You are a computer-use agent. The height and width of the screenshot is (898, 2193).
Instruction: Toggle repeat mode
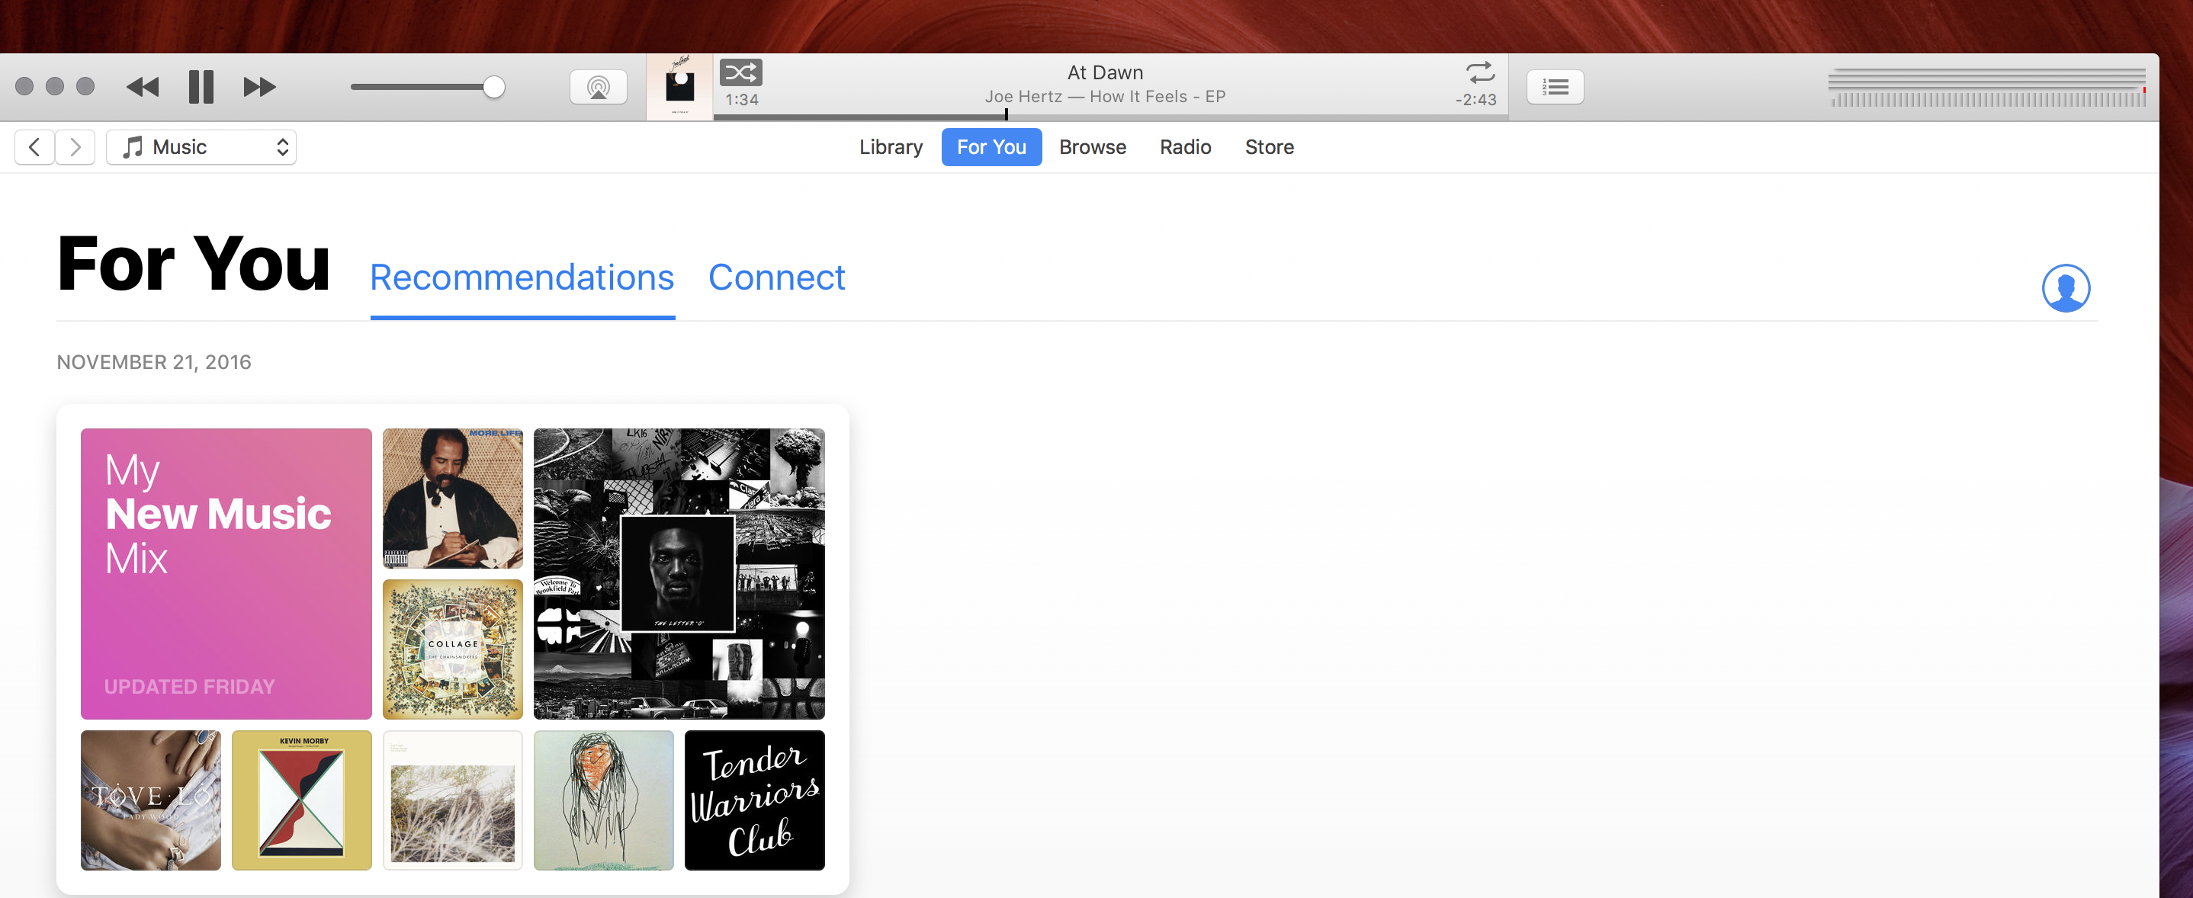(x=1481, y=72)
